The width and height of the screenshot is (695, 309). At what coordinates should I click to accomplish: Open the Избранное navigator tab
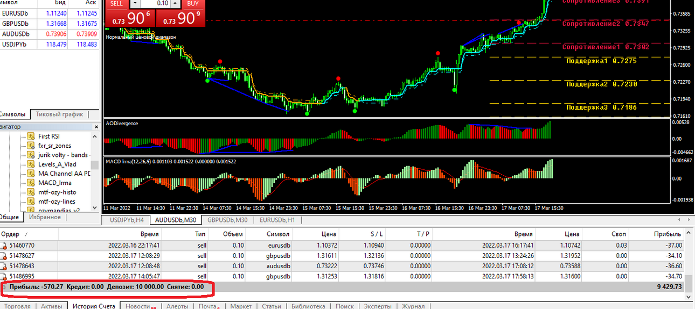tap(45, 217)
